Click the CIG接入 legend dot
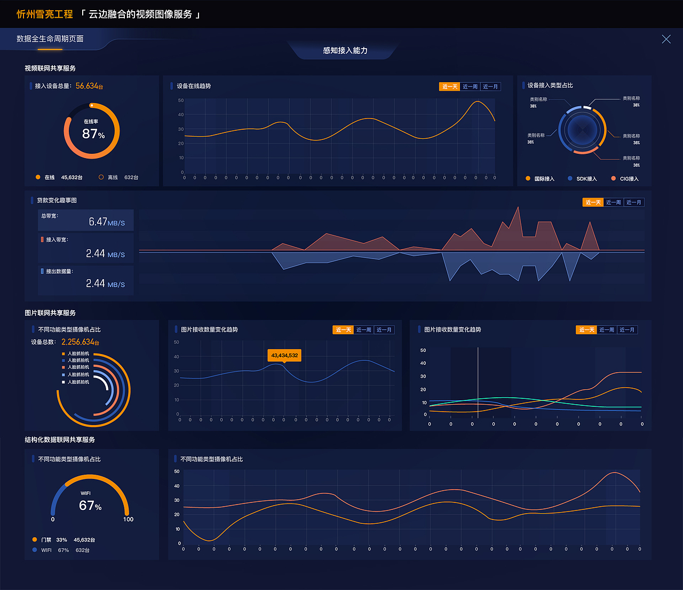This screenshot has height=590, width=683. point(614,178)
